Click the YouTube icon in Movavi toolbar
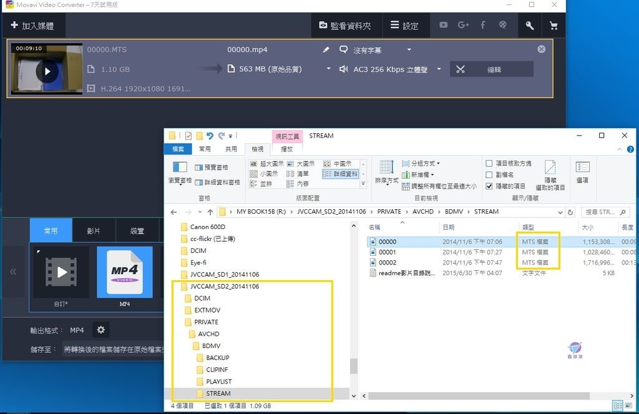639x414 pixels. (x=444, y=26)
